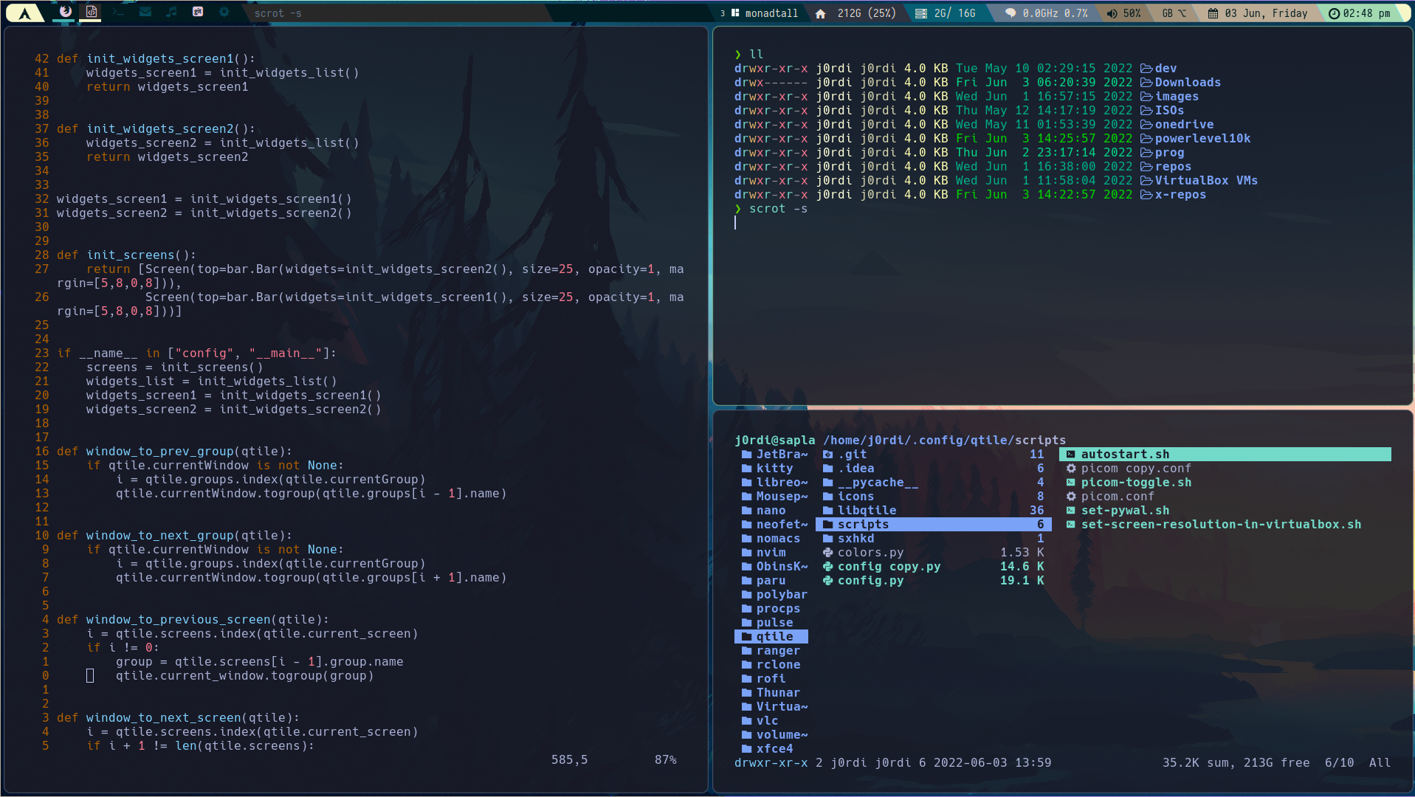Click the GB keyboard layout widget
The image size is (1415, 797).
click(1174, 13)
